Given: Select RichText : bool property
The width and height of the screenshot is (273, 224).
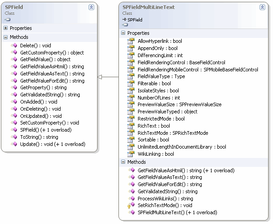Looking at the screenshot, I should (154, 126).
